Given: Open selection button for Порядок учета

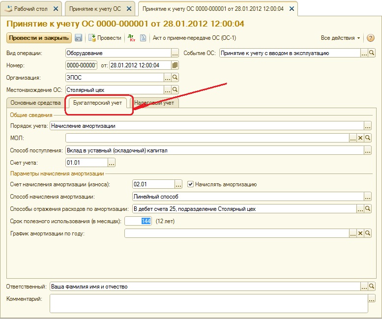Looking at the screenshot, I should pos(368,126).
